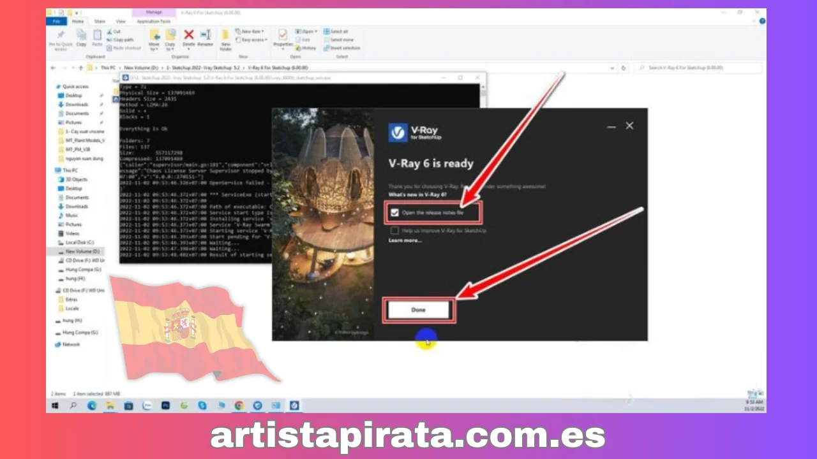
Task: Open History from the ribbon
Action: point(306,48)
